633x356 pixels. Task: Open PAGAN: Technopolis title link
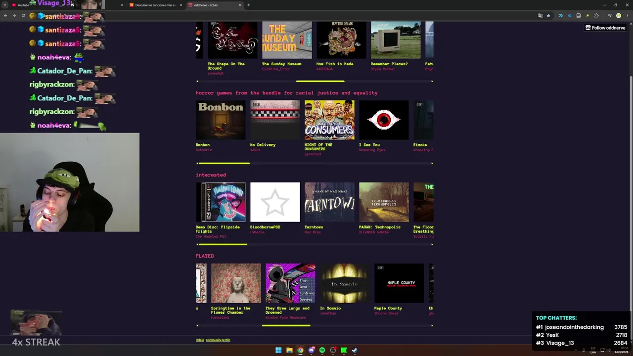[380, 227]
